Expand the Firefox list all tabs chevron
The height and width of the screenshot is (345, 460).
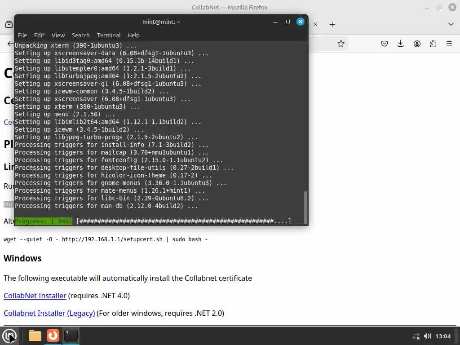451,24
